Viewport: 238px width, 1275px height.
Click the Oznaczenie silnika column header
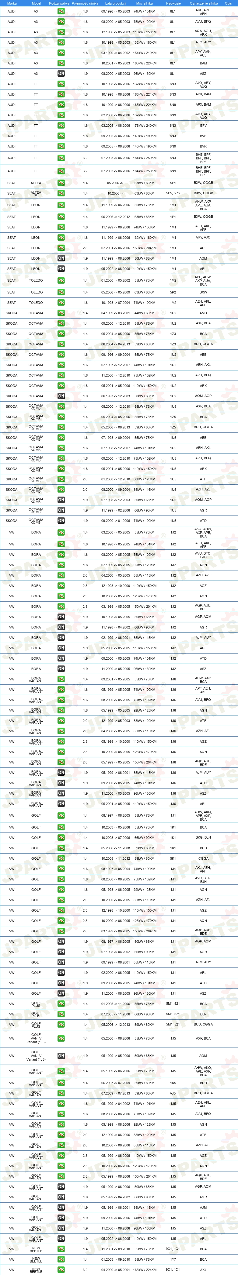pos(203,3)
